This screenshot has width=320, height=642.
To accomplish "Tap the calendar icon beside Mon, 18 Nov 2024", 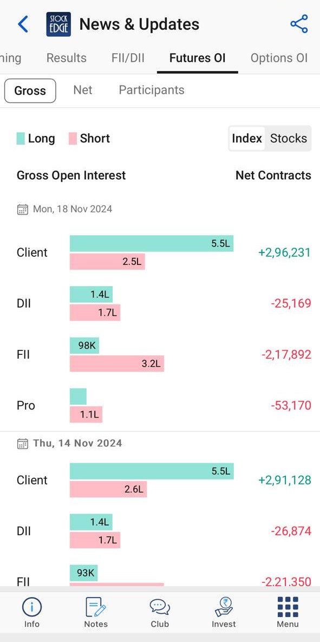I will point(22,209).
